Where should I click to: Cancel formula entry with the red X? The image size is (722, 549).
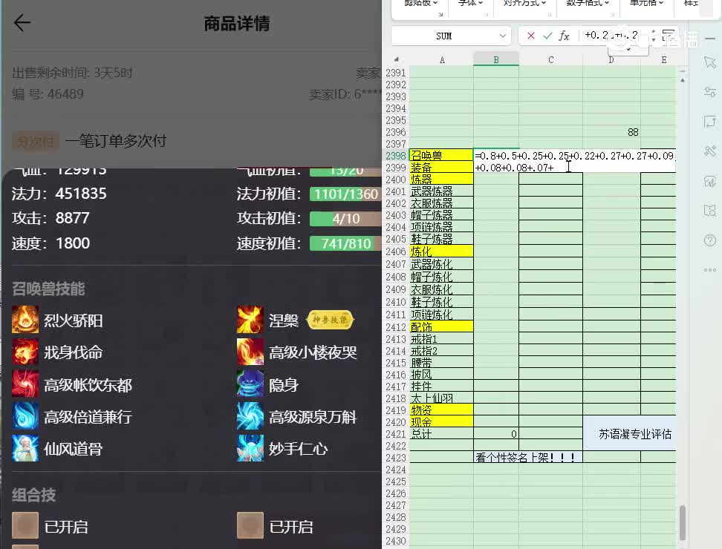531,36
